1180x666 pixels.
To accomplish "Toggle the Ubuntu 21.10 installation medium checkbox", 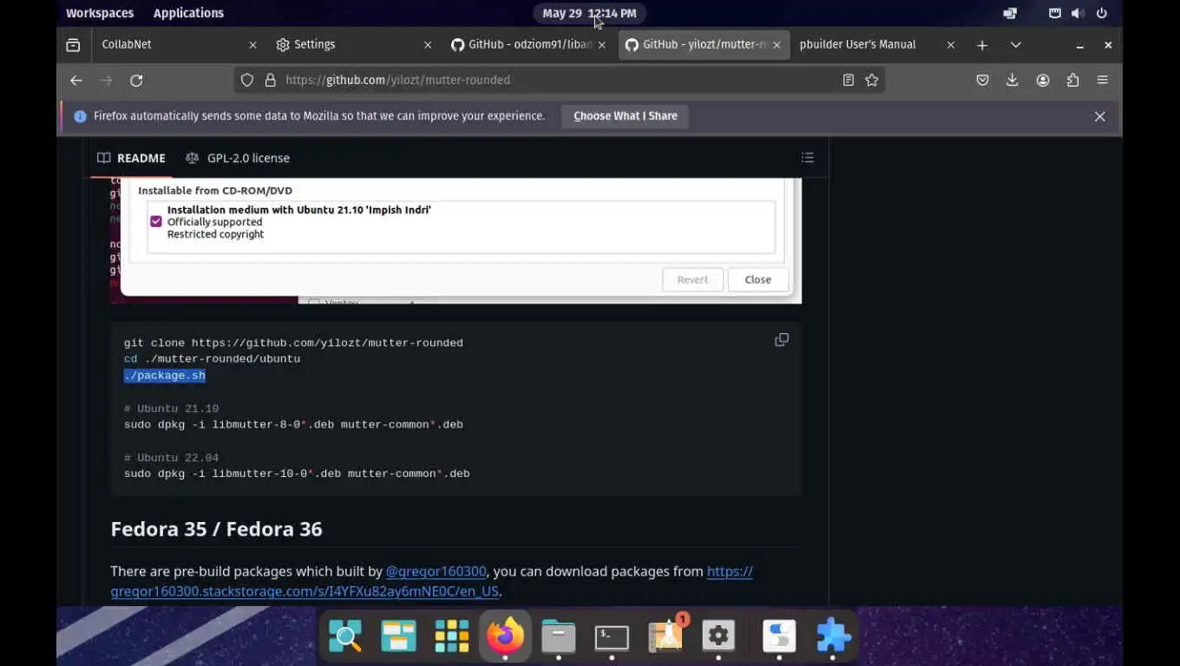I will [x=156, y=222].
